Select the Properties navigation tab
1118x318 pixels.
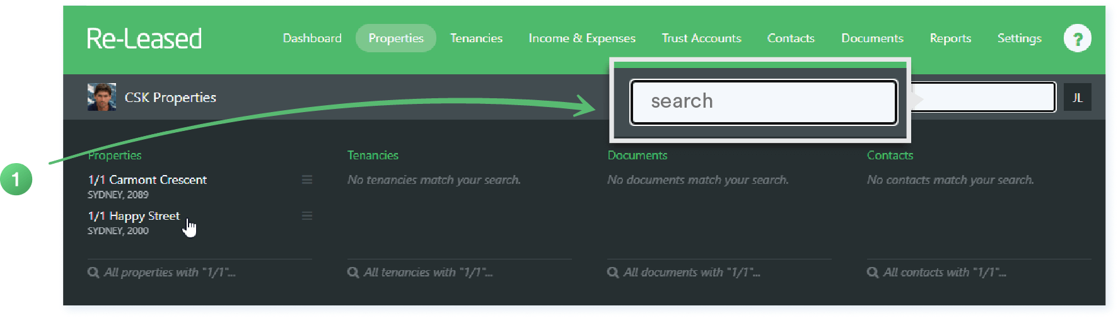[x=396, y=38]
